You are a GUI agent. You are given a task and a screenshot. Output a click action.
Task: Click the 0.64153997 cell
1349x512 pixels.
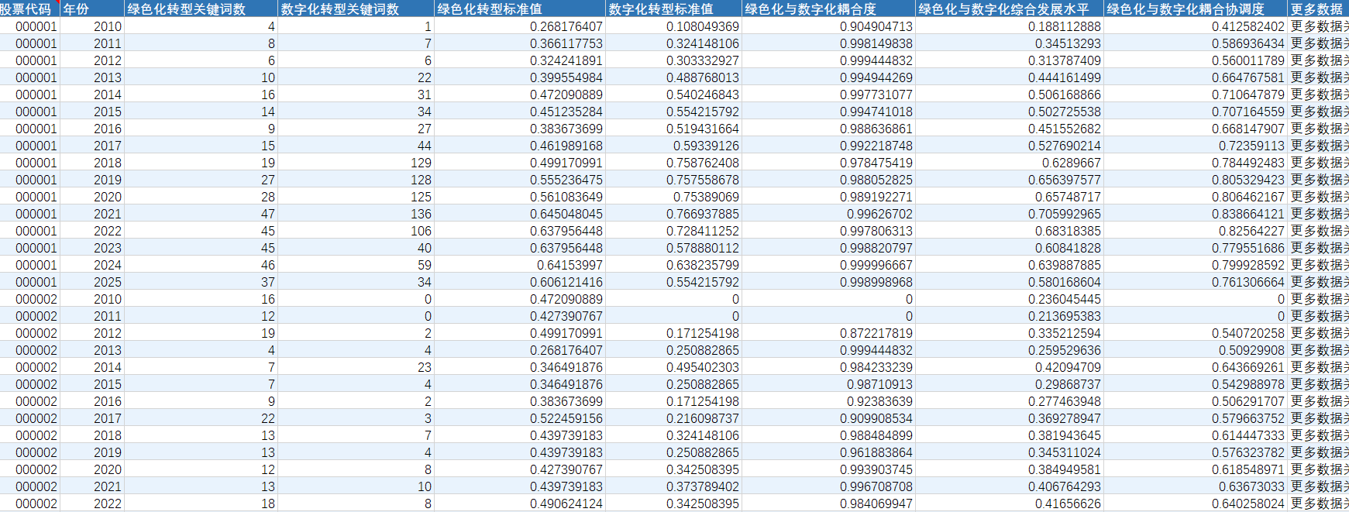pos(519,265)
